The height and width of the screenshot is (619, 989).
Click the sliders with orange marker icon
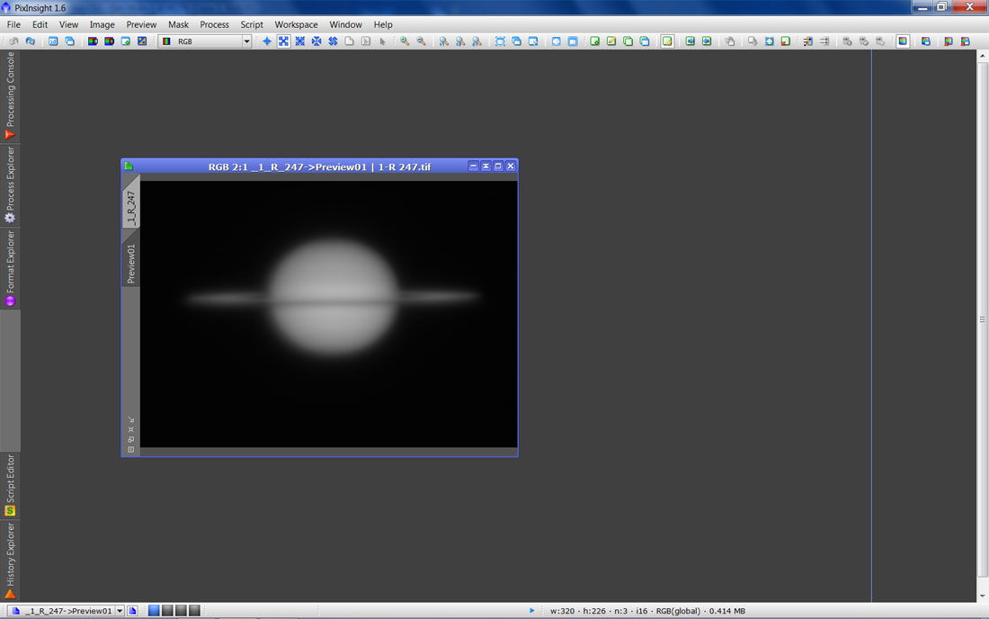[x=808, y=41]
